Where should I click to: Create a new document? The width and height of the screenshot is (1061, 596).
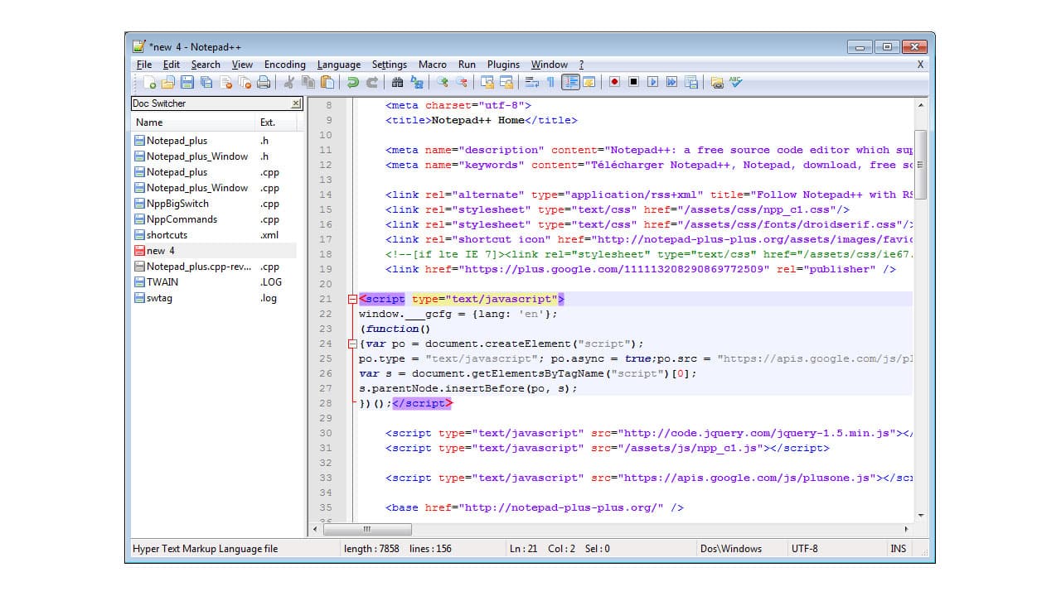[x=148, y=82]
